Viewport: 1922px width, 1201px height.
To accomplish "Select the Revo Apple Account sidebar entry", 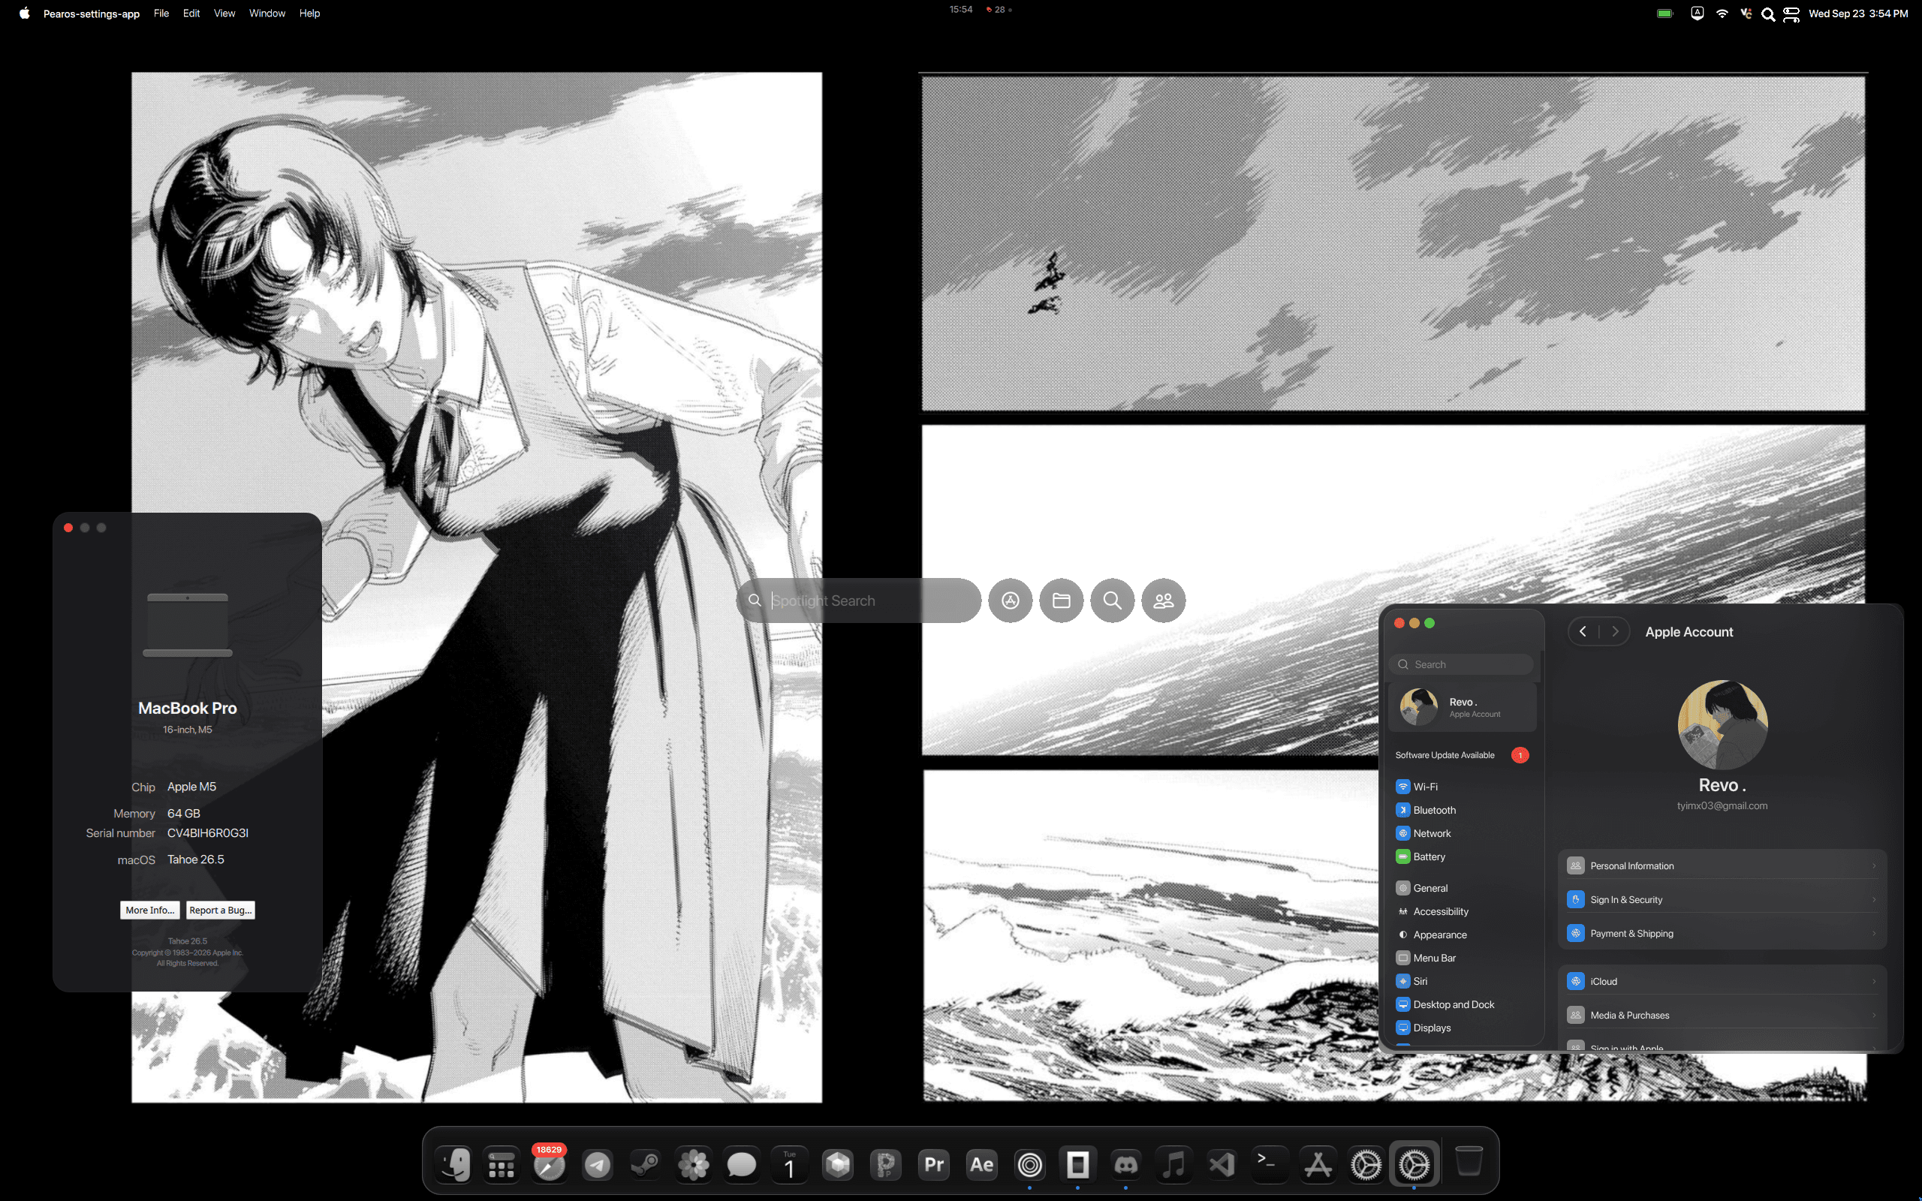I will tap(1463, 707).
